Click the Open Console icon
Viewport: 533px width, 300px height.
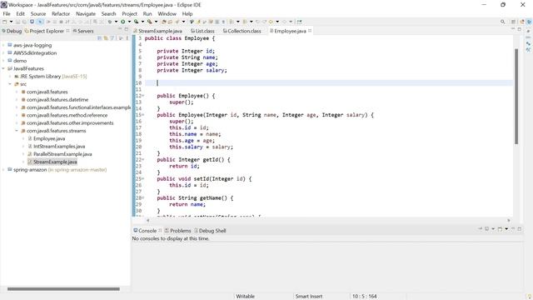[500, 229]
